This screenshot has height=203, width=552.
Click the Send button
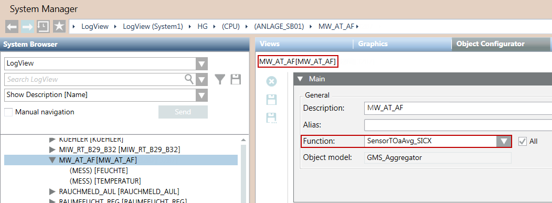pyautogui.click(x=183, y=112)
